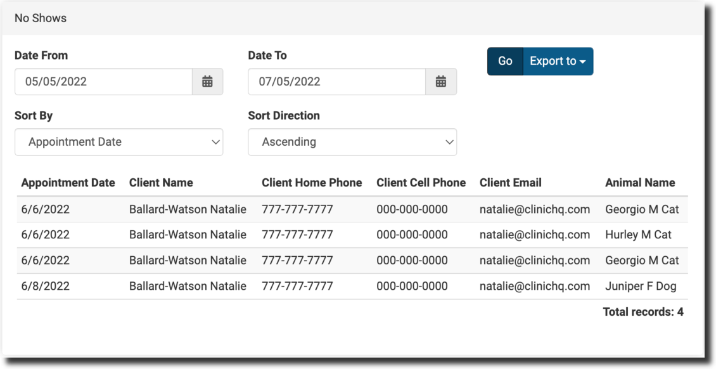This screenshot has height=369, width=716.
Task: Click the Client Home Phone column header
Action: click(312, 183)
